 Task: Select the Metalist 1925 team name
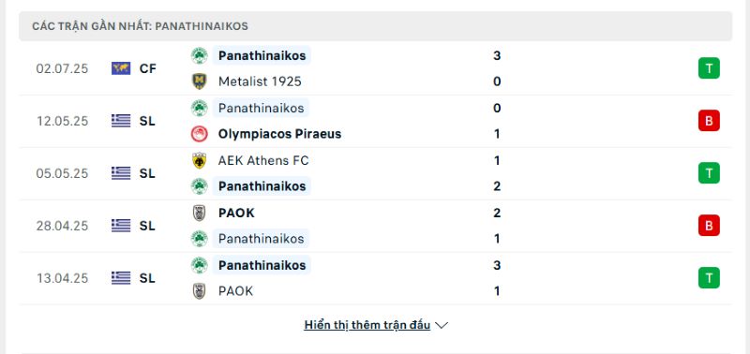260,81
